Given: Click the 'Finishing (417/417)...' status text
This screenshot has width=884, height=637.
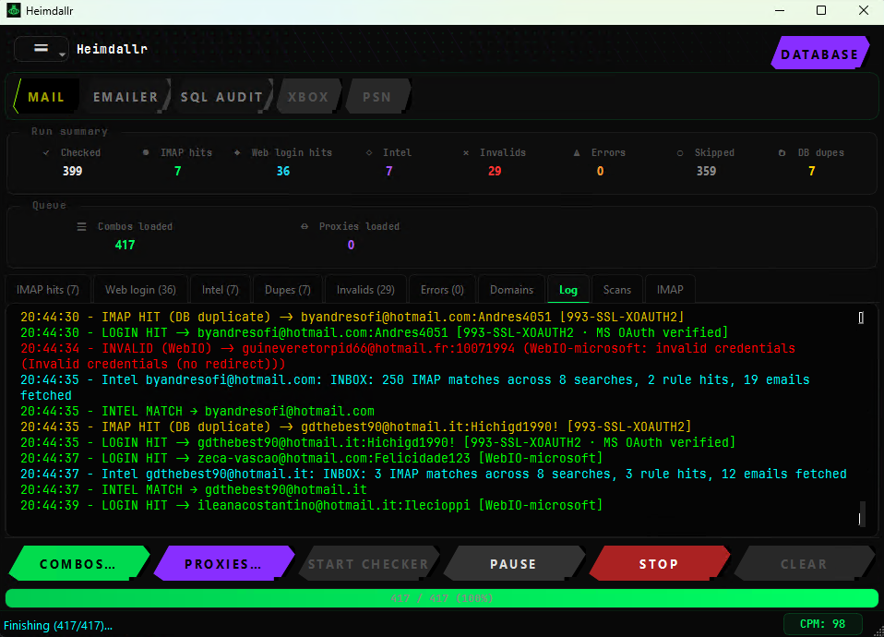Looking at the screenshot, I should pyautogui.click(x=58, y=625).
